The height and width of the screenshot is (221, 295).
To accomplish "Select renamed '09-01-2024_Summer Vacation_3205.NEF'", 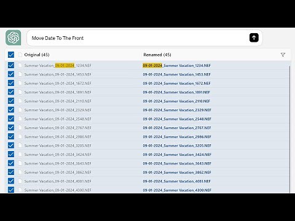I will [177, 145].
